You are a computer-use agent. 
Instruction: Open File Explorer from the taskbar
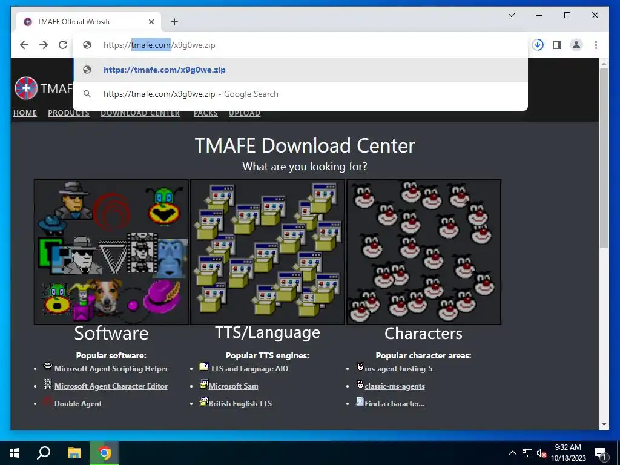(74, 453)
